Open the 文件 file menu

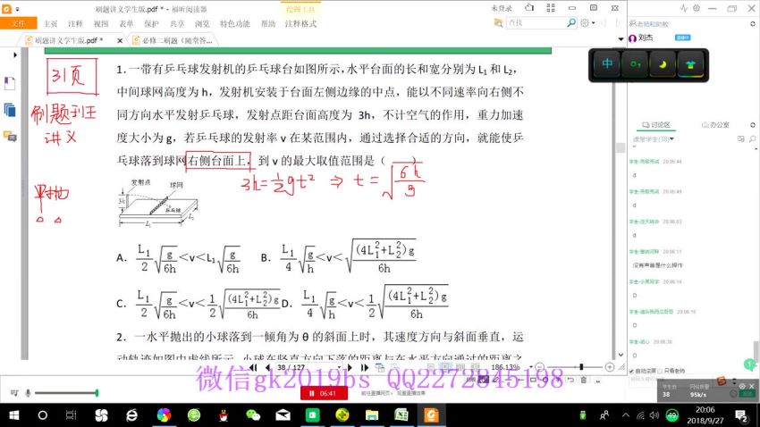pyautogui.click(x=19, y=23)
